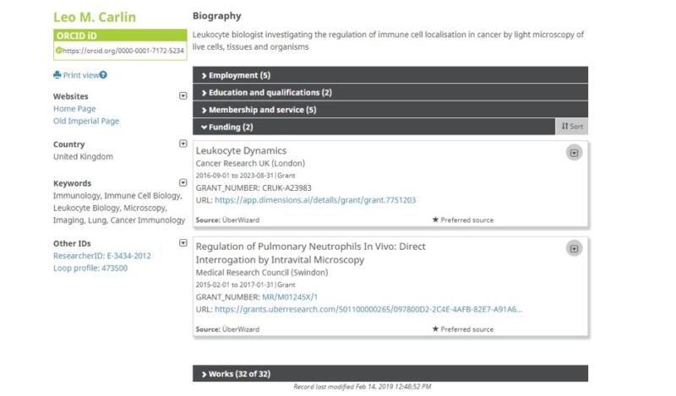The height and width of the screenshot is (396, 676).
Task: Toggle the Keywords section collapse arrow
Action: (183, 182)
